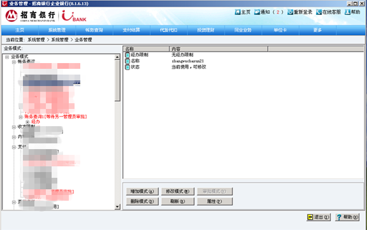Collapse the 业务模式 root tree node
Viewport: 367px width, 230px height.
pyautogui.click(x=7, y=57)
